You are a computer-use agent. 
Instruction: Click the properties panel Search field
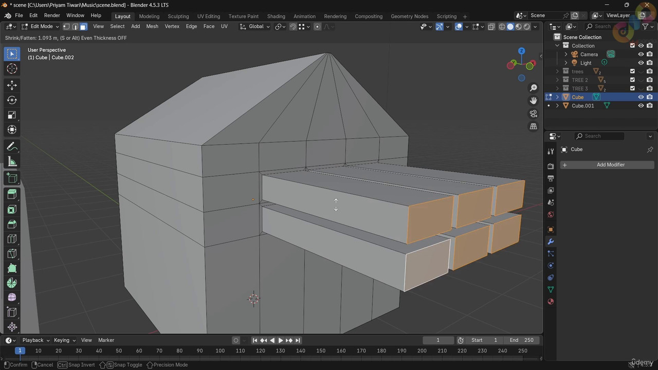click(599, 136)
